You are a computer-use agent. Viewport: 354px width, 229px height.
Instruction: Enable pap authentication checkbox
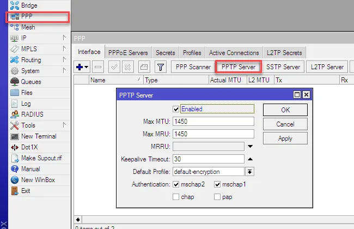(x=218, y=197)
